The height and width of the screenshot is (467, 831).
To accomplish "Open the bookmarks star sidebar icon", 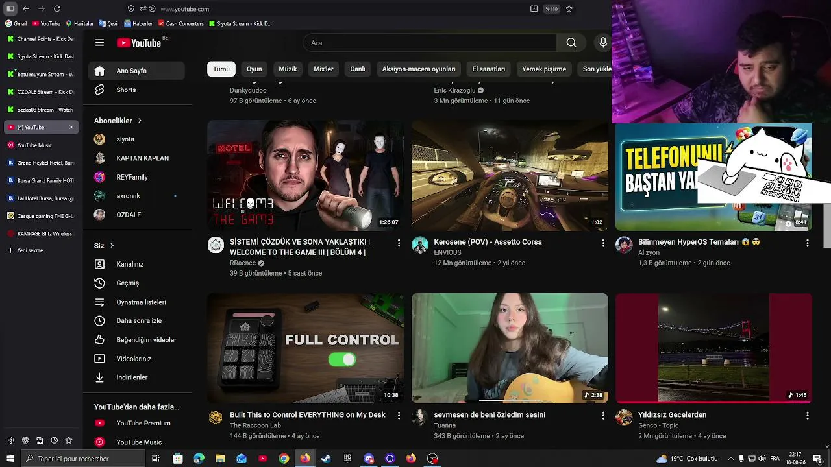I will 69,440.
